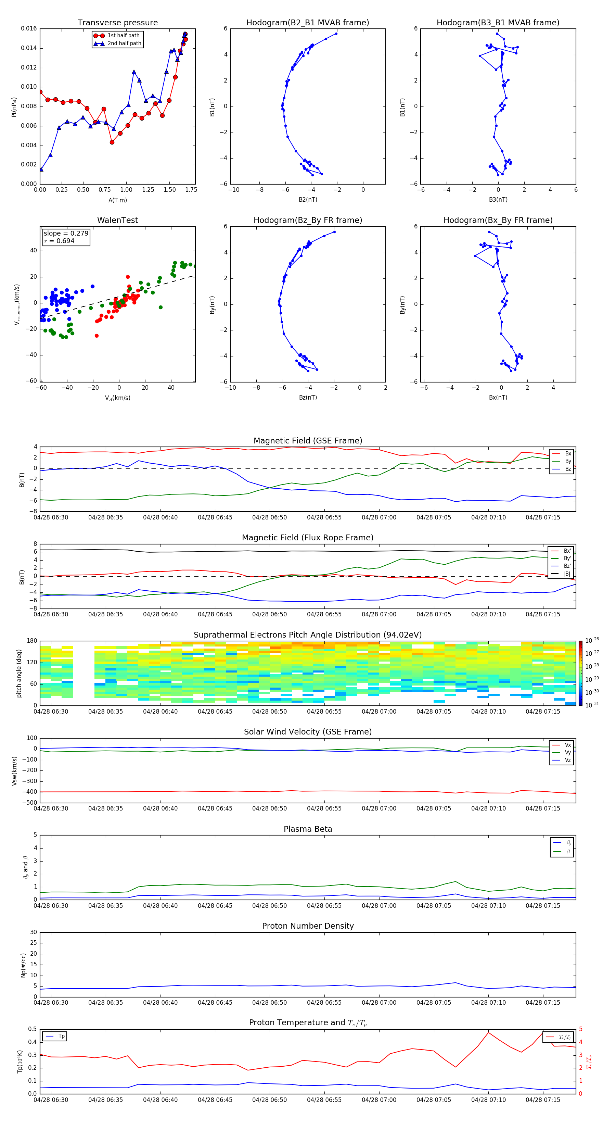Click the Suprathermal Electrons Pitch Angle Distribution title
616x1130 pixels.
pos(308,635)
